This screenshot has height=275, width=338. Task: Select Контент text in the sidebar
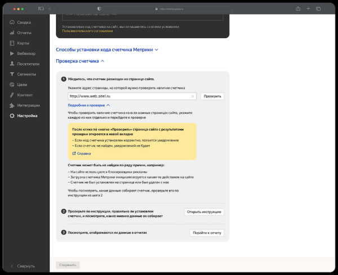click(x=25, y=95)
